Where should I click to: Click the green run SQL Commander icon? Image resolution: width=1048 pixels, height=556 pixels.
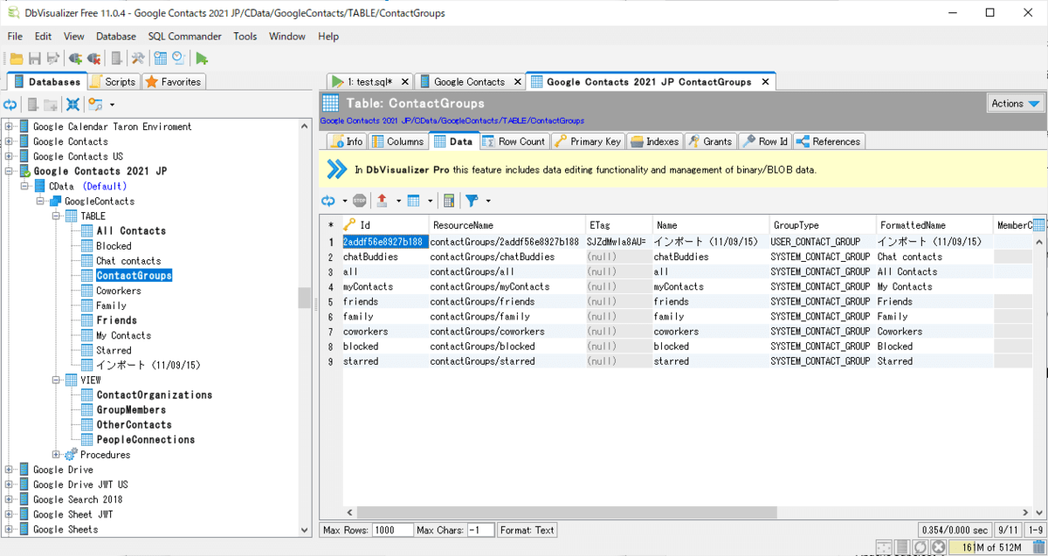click(202, 58)
